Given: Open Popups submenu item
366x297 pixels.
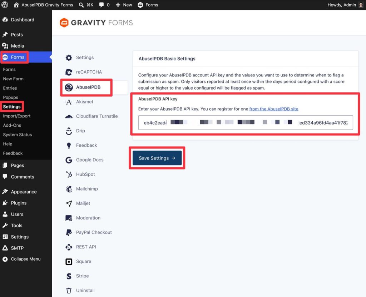Looking at the screenshot, I should coord(10,97).
